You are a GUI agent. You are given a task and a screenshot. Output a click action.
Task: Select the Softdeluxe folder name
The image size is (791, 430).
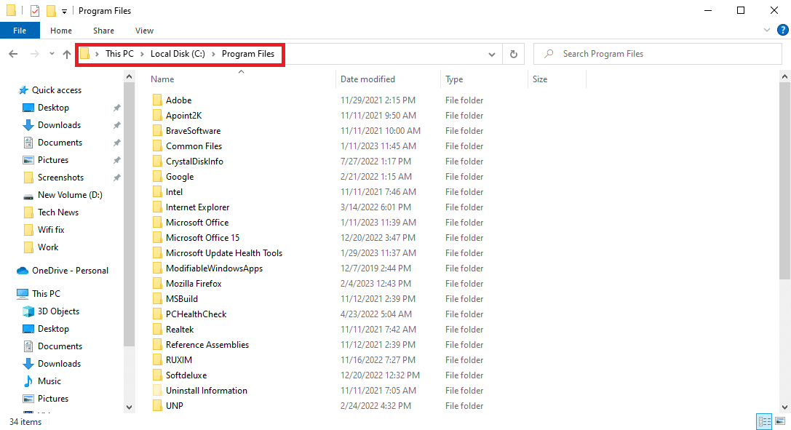[x=186, y=375]
